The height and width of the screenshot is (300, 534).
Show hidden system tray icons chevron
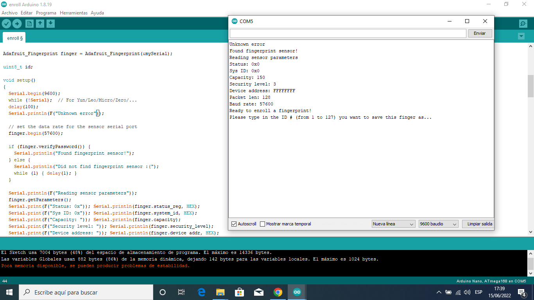[439, 292]
